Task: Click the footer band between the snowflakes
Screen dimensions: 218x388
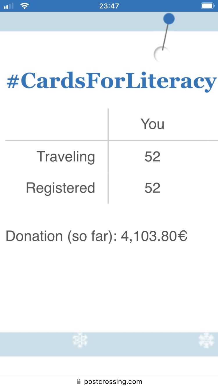Action: tap(142, 344)
